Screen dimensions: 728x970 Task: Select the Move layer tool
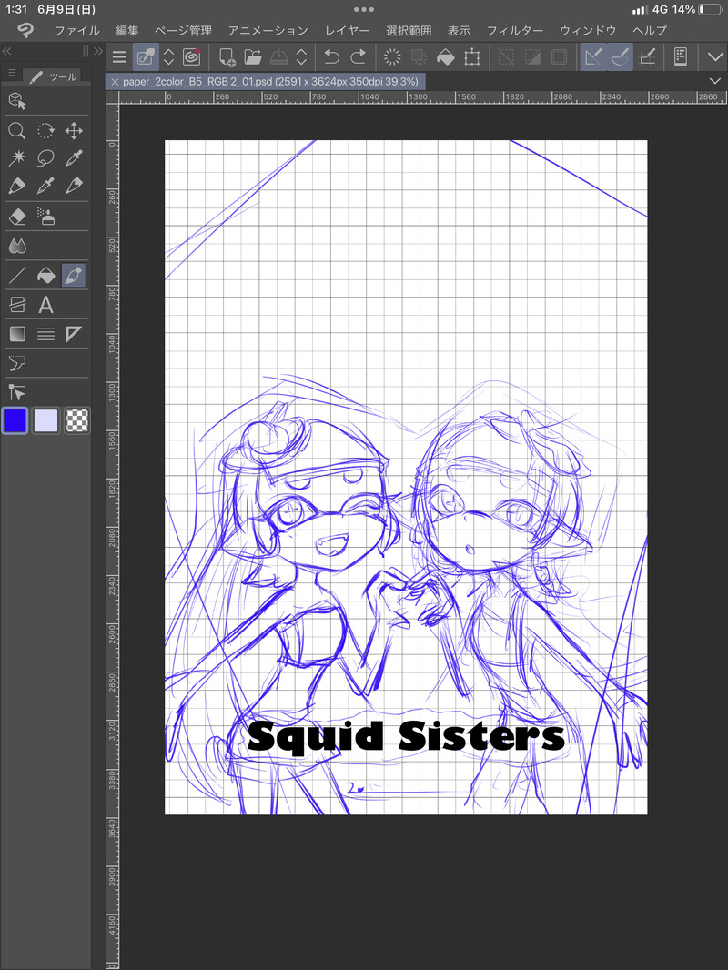(74, 130)
